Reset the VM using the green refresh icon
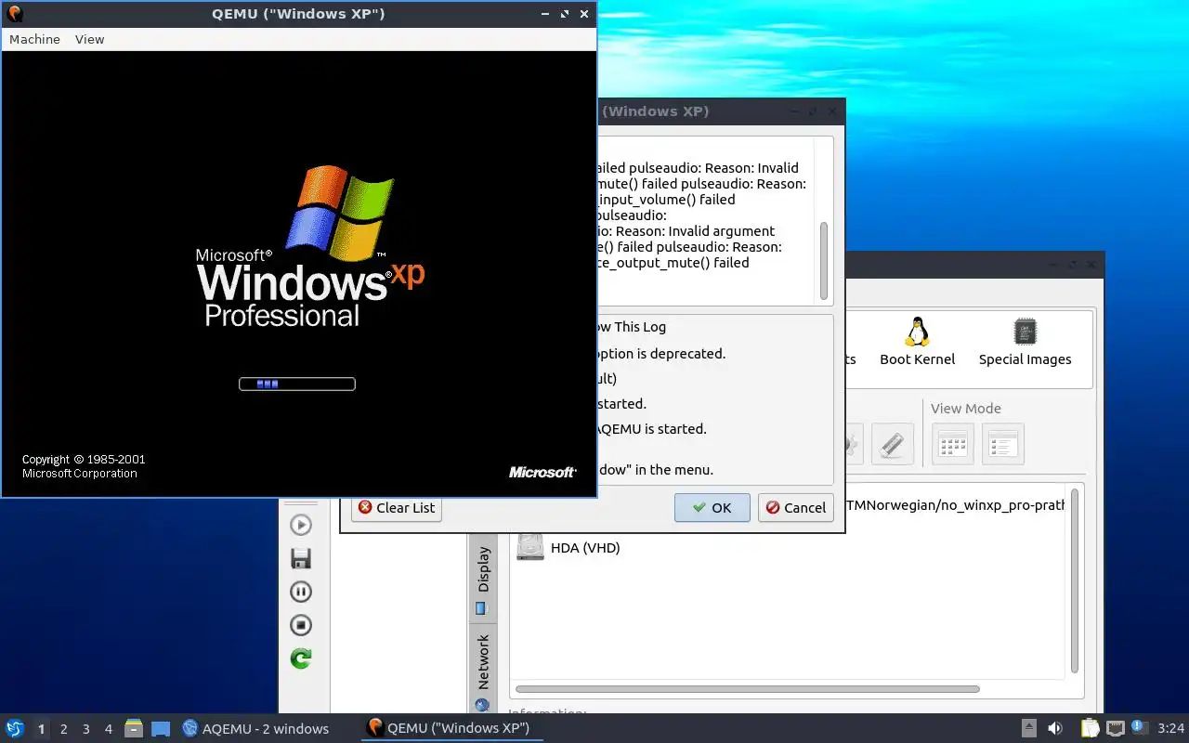This screenshot has height=743, width=1189. pyautogui.click(x=300, y=658)
